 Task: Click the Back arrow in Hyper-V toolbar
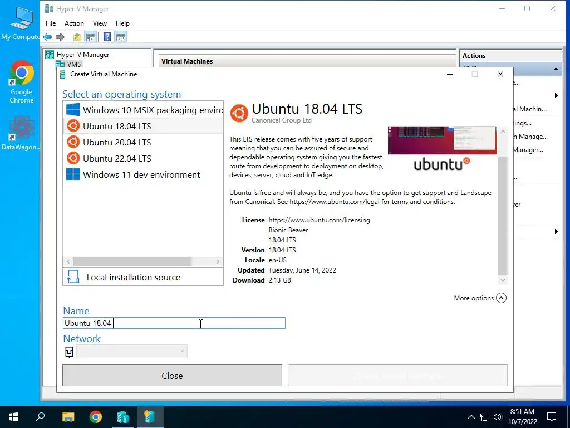[x=47, y=37]
